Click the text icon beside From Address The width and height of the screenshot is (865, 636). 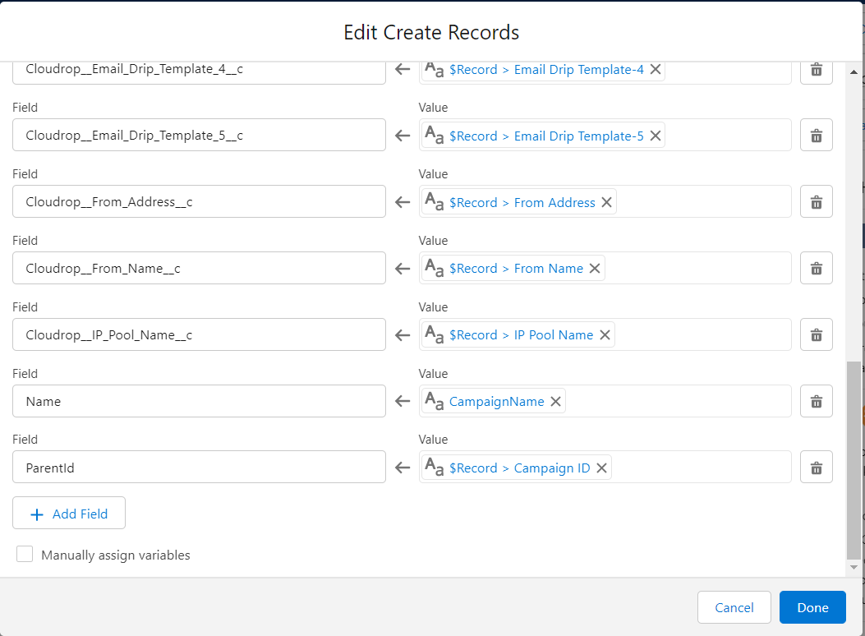[x=435, y=202]
